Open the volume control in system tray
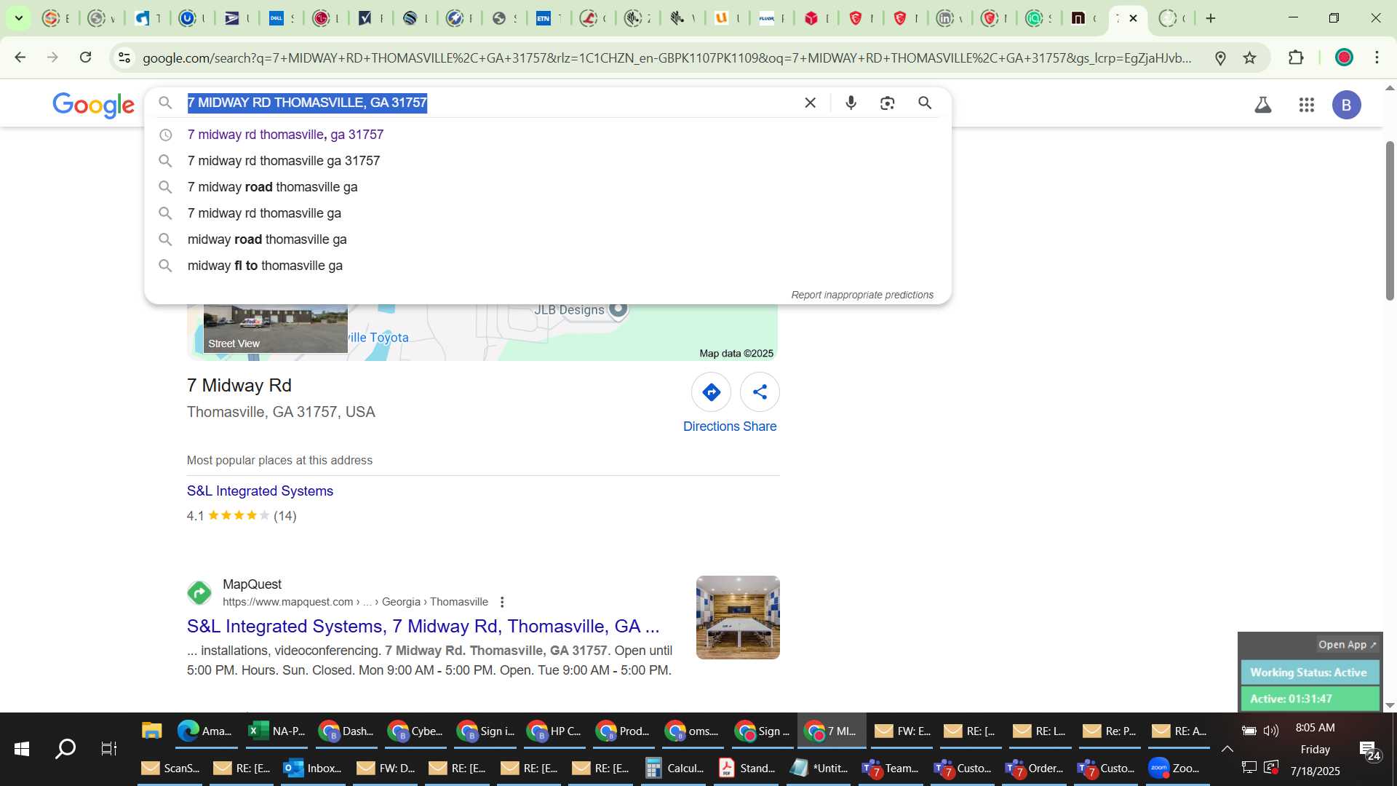The height and width of the screenshot is (786, 1397). tap(1271, 731)
